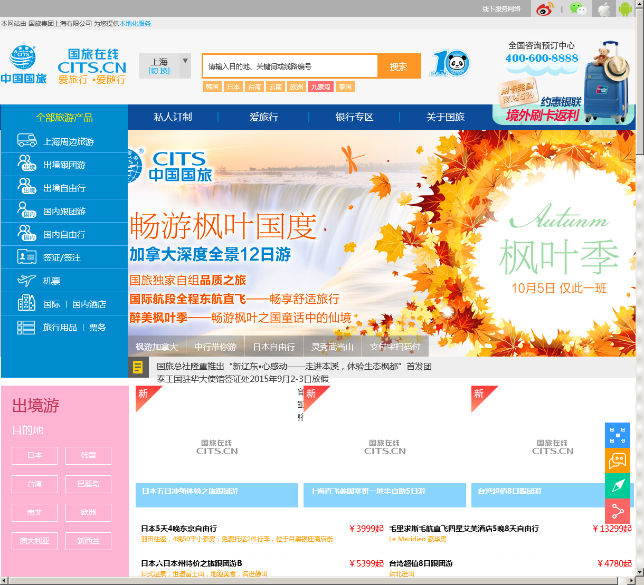The width and height of the screenshot is (644, 585).
Task: Switch banner to 支付宝扫码付 tab
Action: click(395, 347)
